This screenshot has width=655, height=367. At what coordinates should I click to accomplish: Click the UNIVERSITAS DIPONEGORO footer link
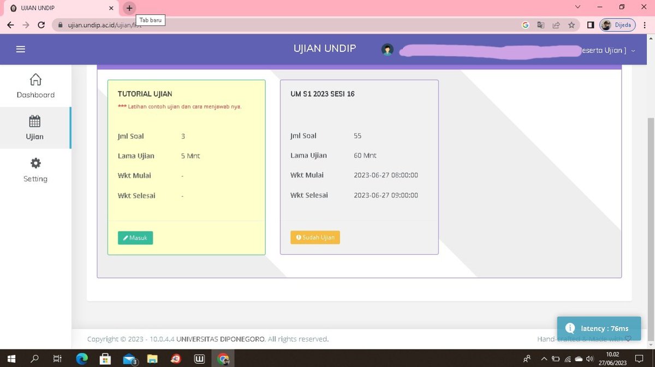tap(221, 339)
